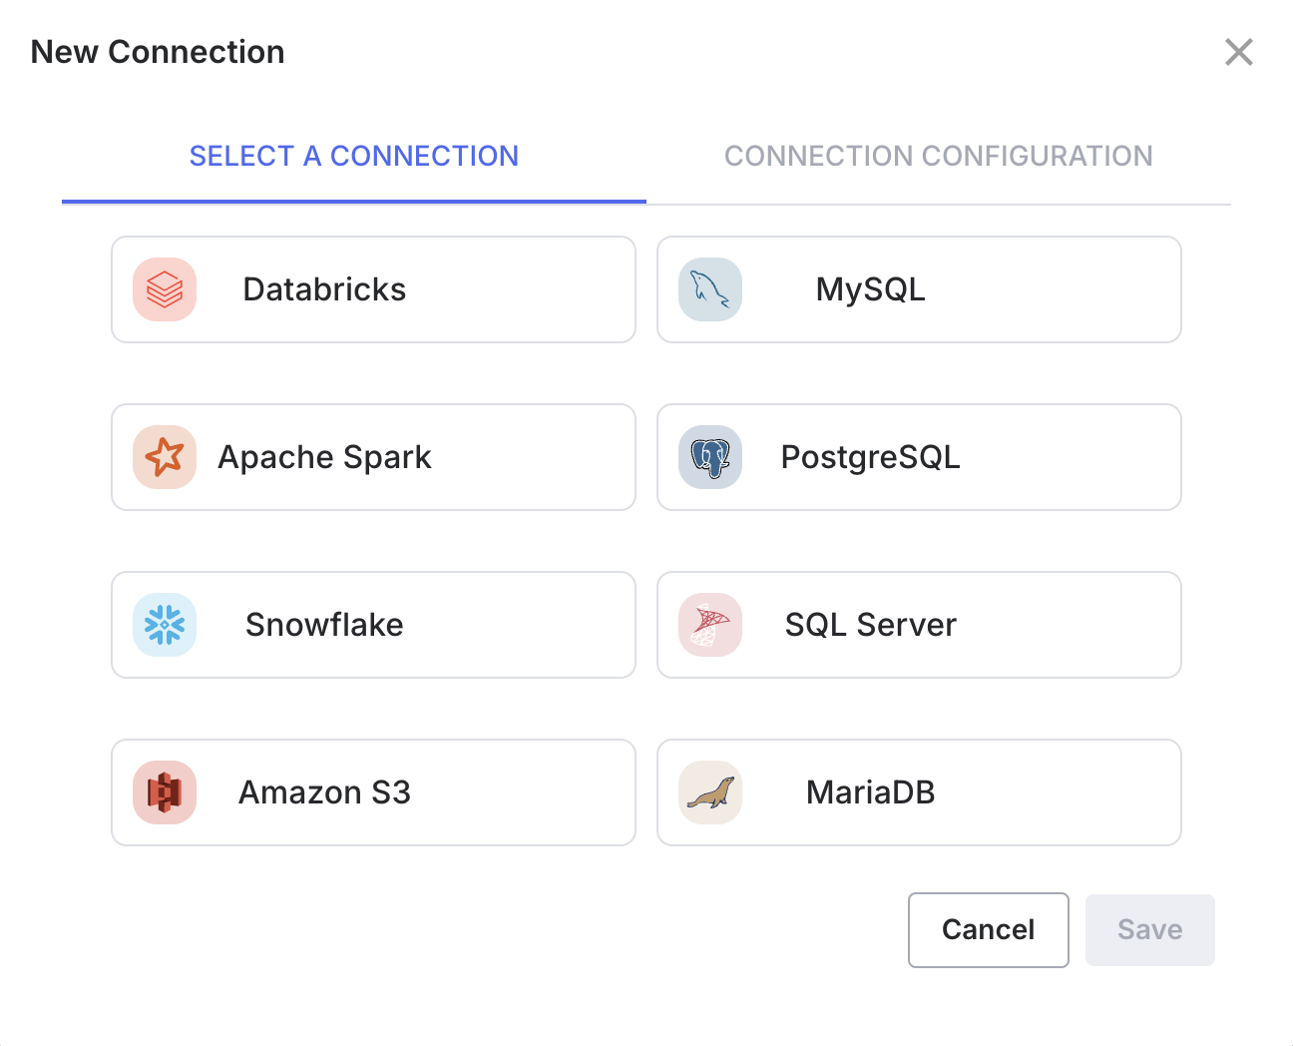Select the MariaDB label text
This screenshot has height=1046, width=1293.
click(x=871, y=792)
